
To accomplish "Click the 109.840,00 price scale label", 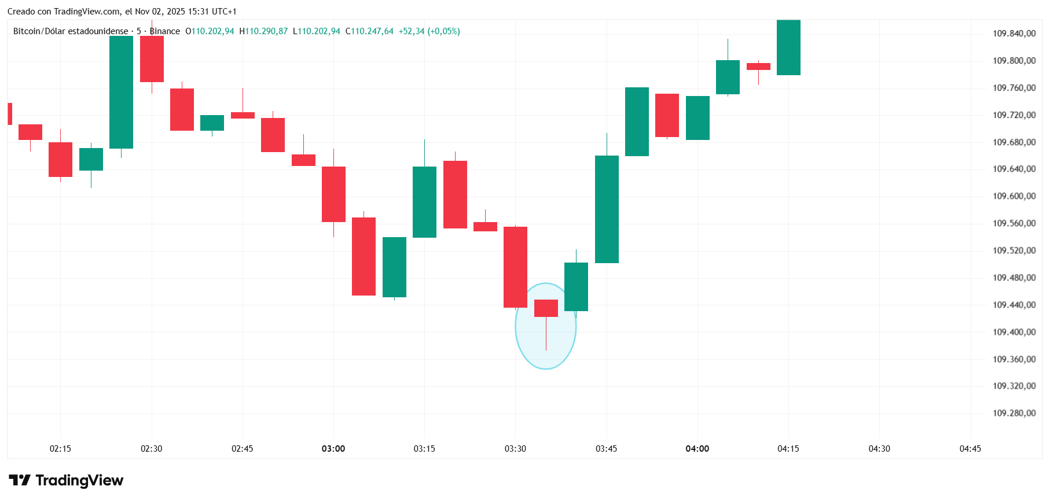I will tap(1014, 34).
